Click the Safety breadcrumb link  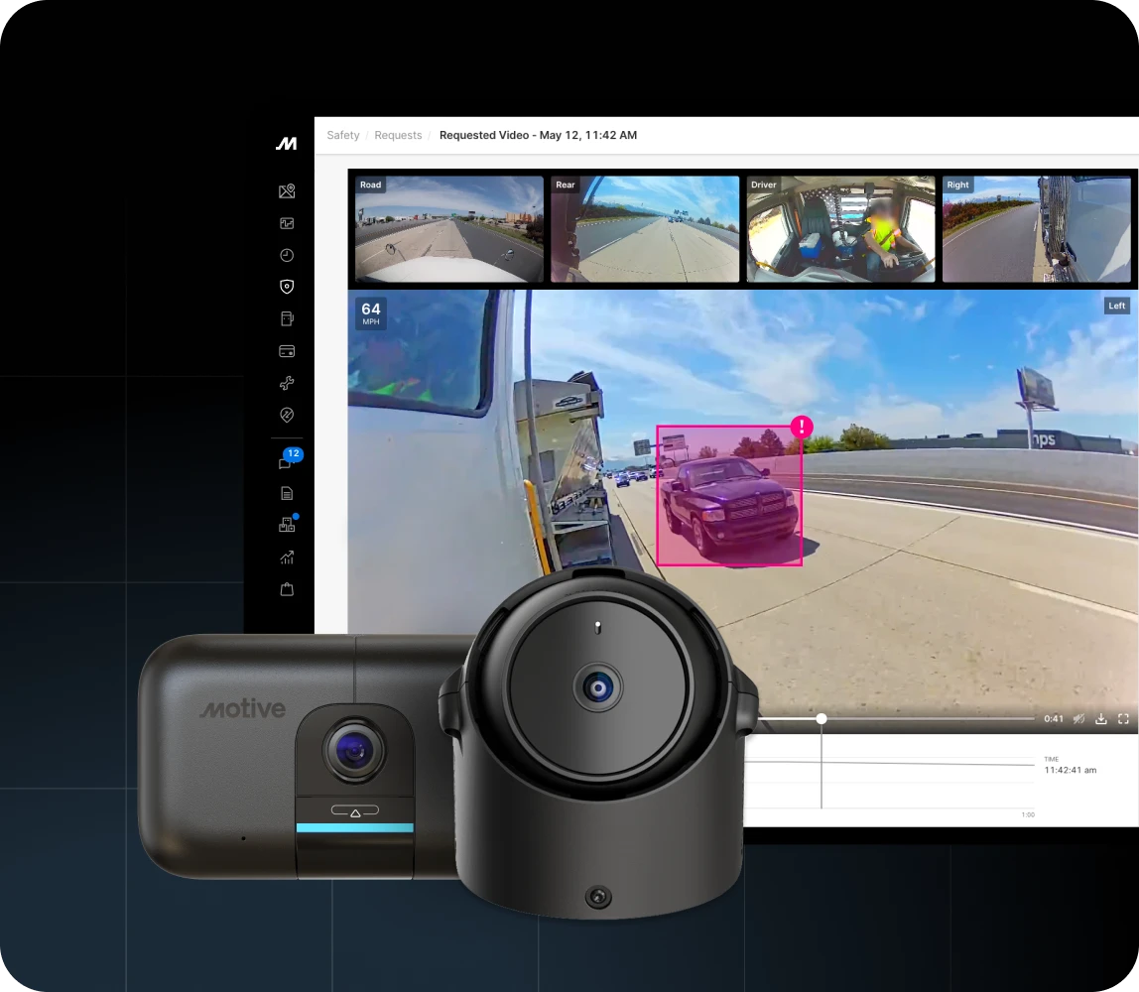point(343,135)
